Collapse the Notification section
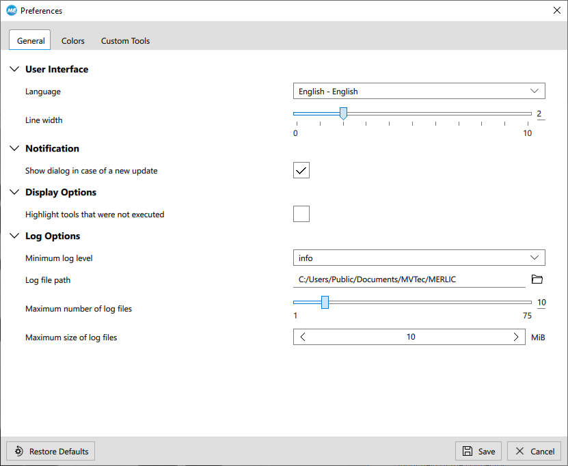The image size is (568, 466). pyautogui.click(x=14, y=148)
